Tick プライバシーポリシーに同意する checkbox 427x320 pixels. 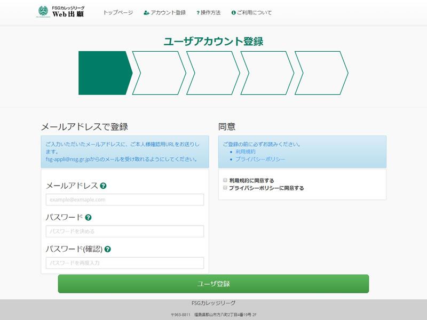(x=225, y=188)
